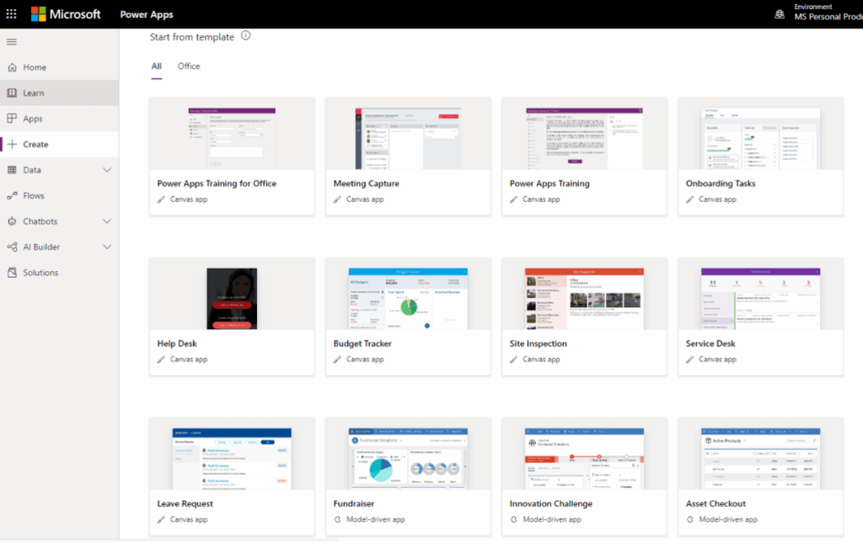863x542 pixels.
Task: Click the environment settings icon in header
Action: click(780, 13)
